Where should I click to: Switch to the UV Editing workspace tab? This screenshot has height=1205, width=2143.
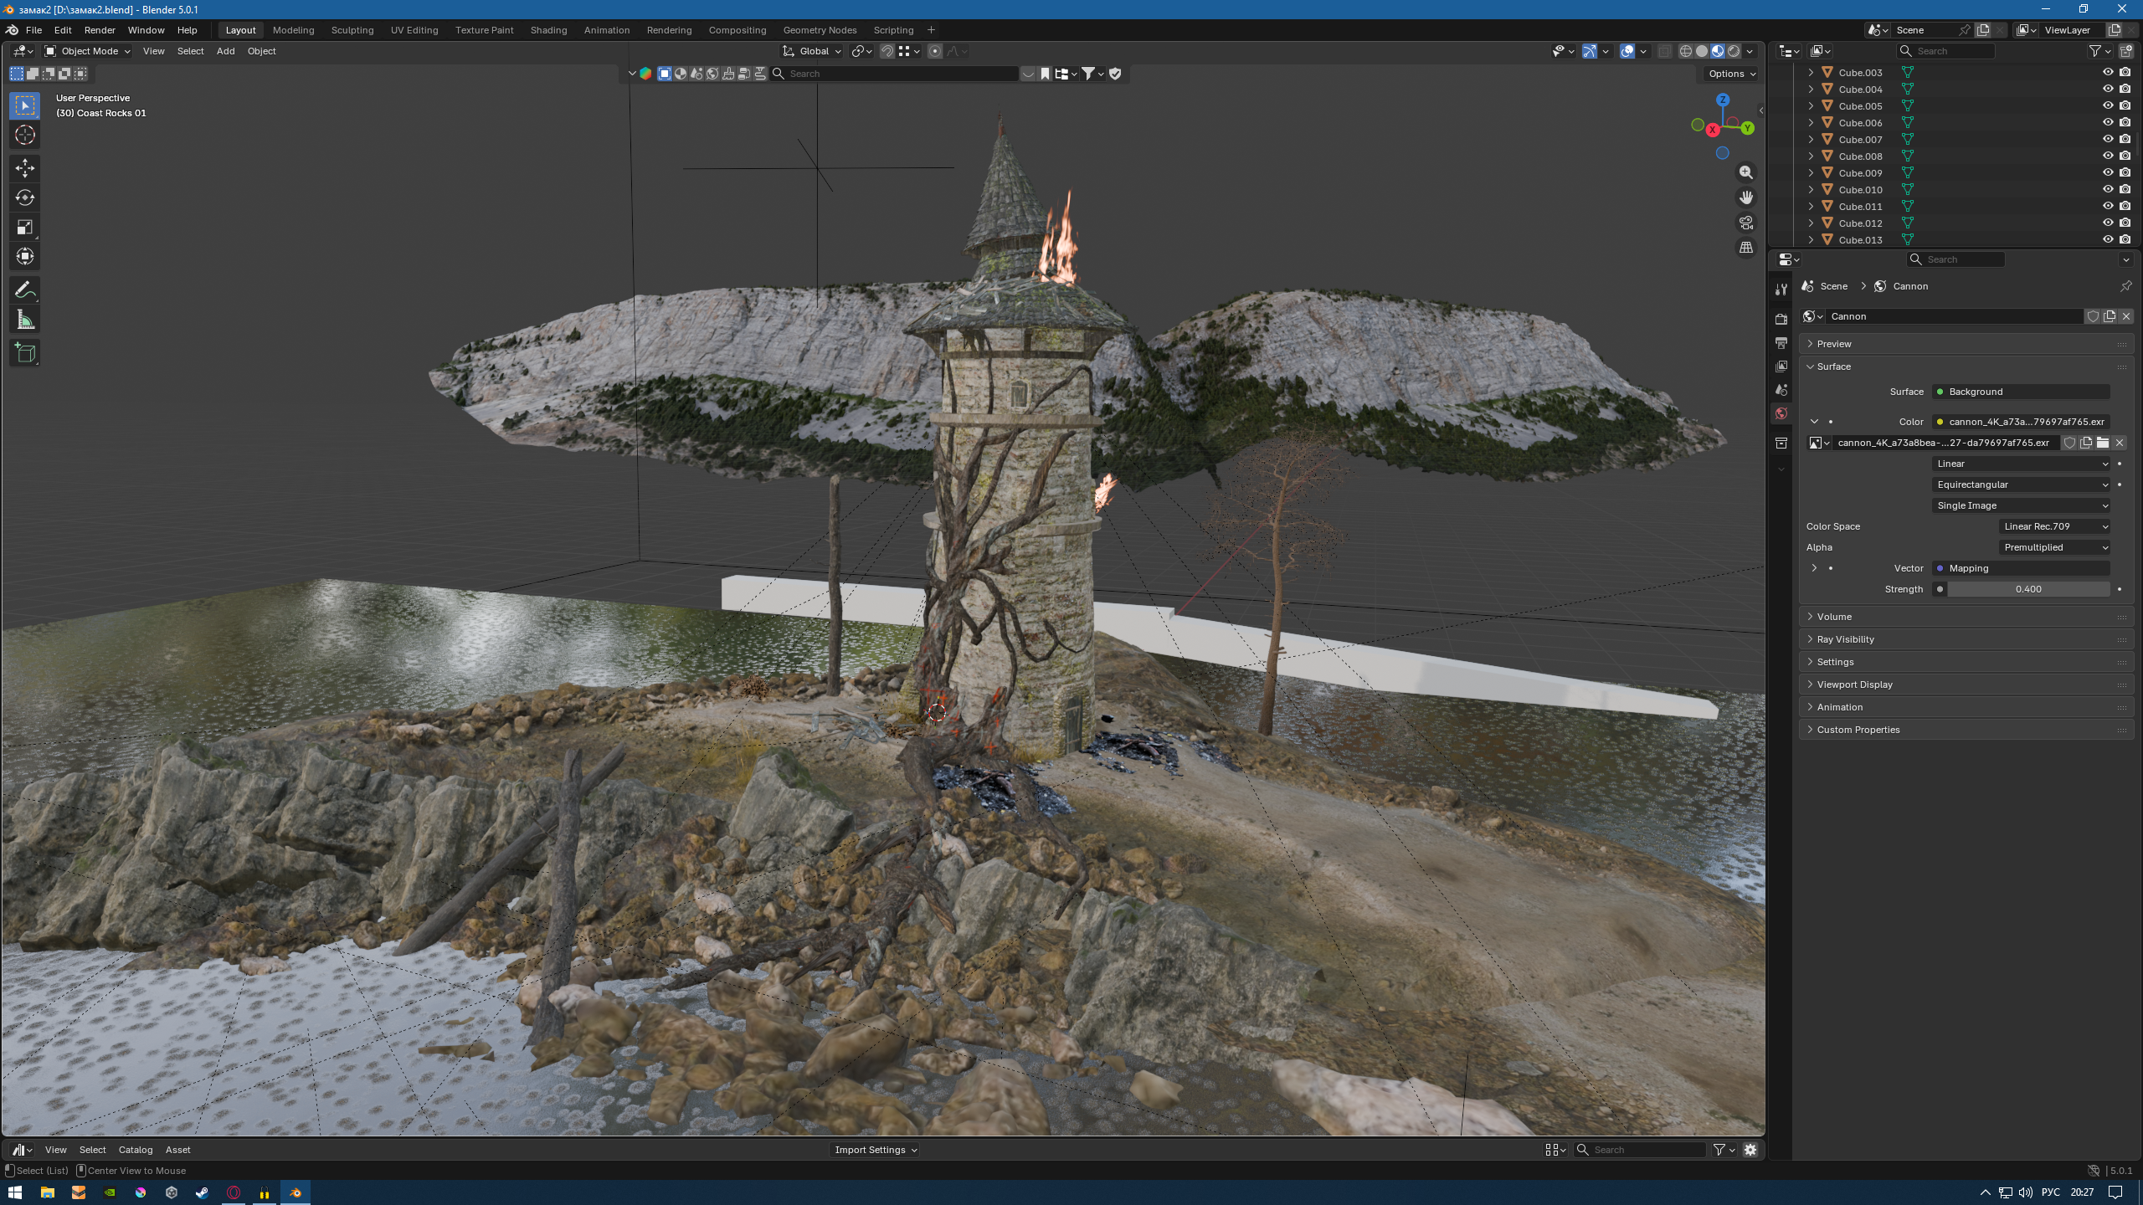click(414, 30)
